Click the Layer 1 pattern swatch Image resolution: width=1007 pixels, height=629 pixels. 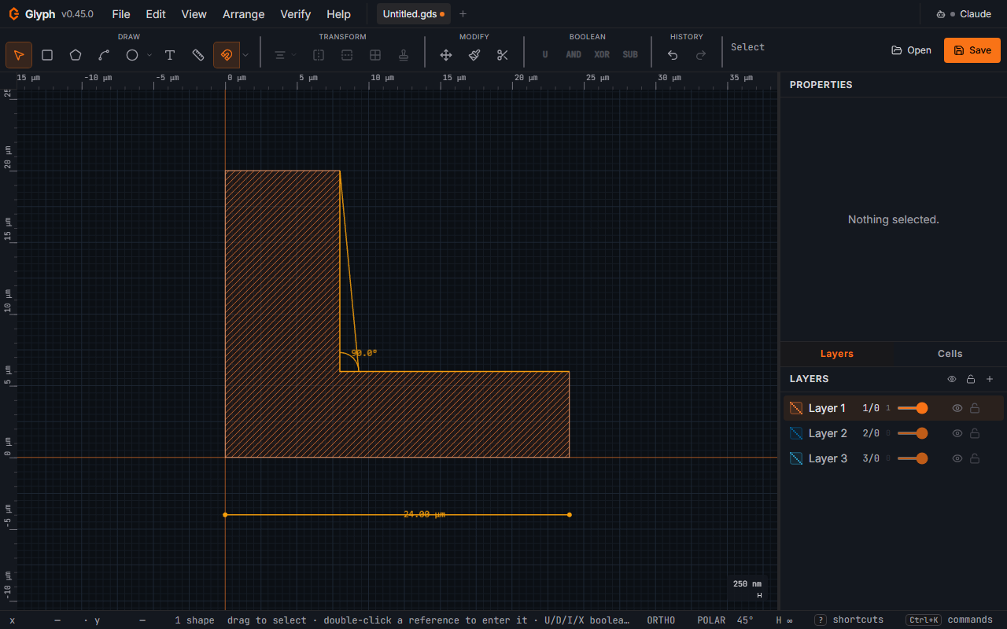[796, 408]
